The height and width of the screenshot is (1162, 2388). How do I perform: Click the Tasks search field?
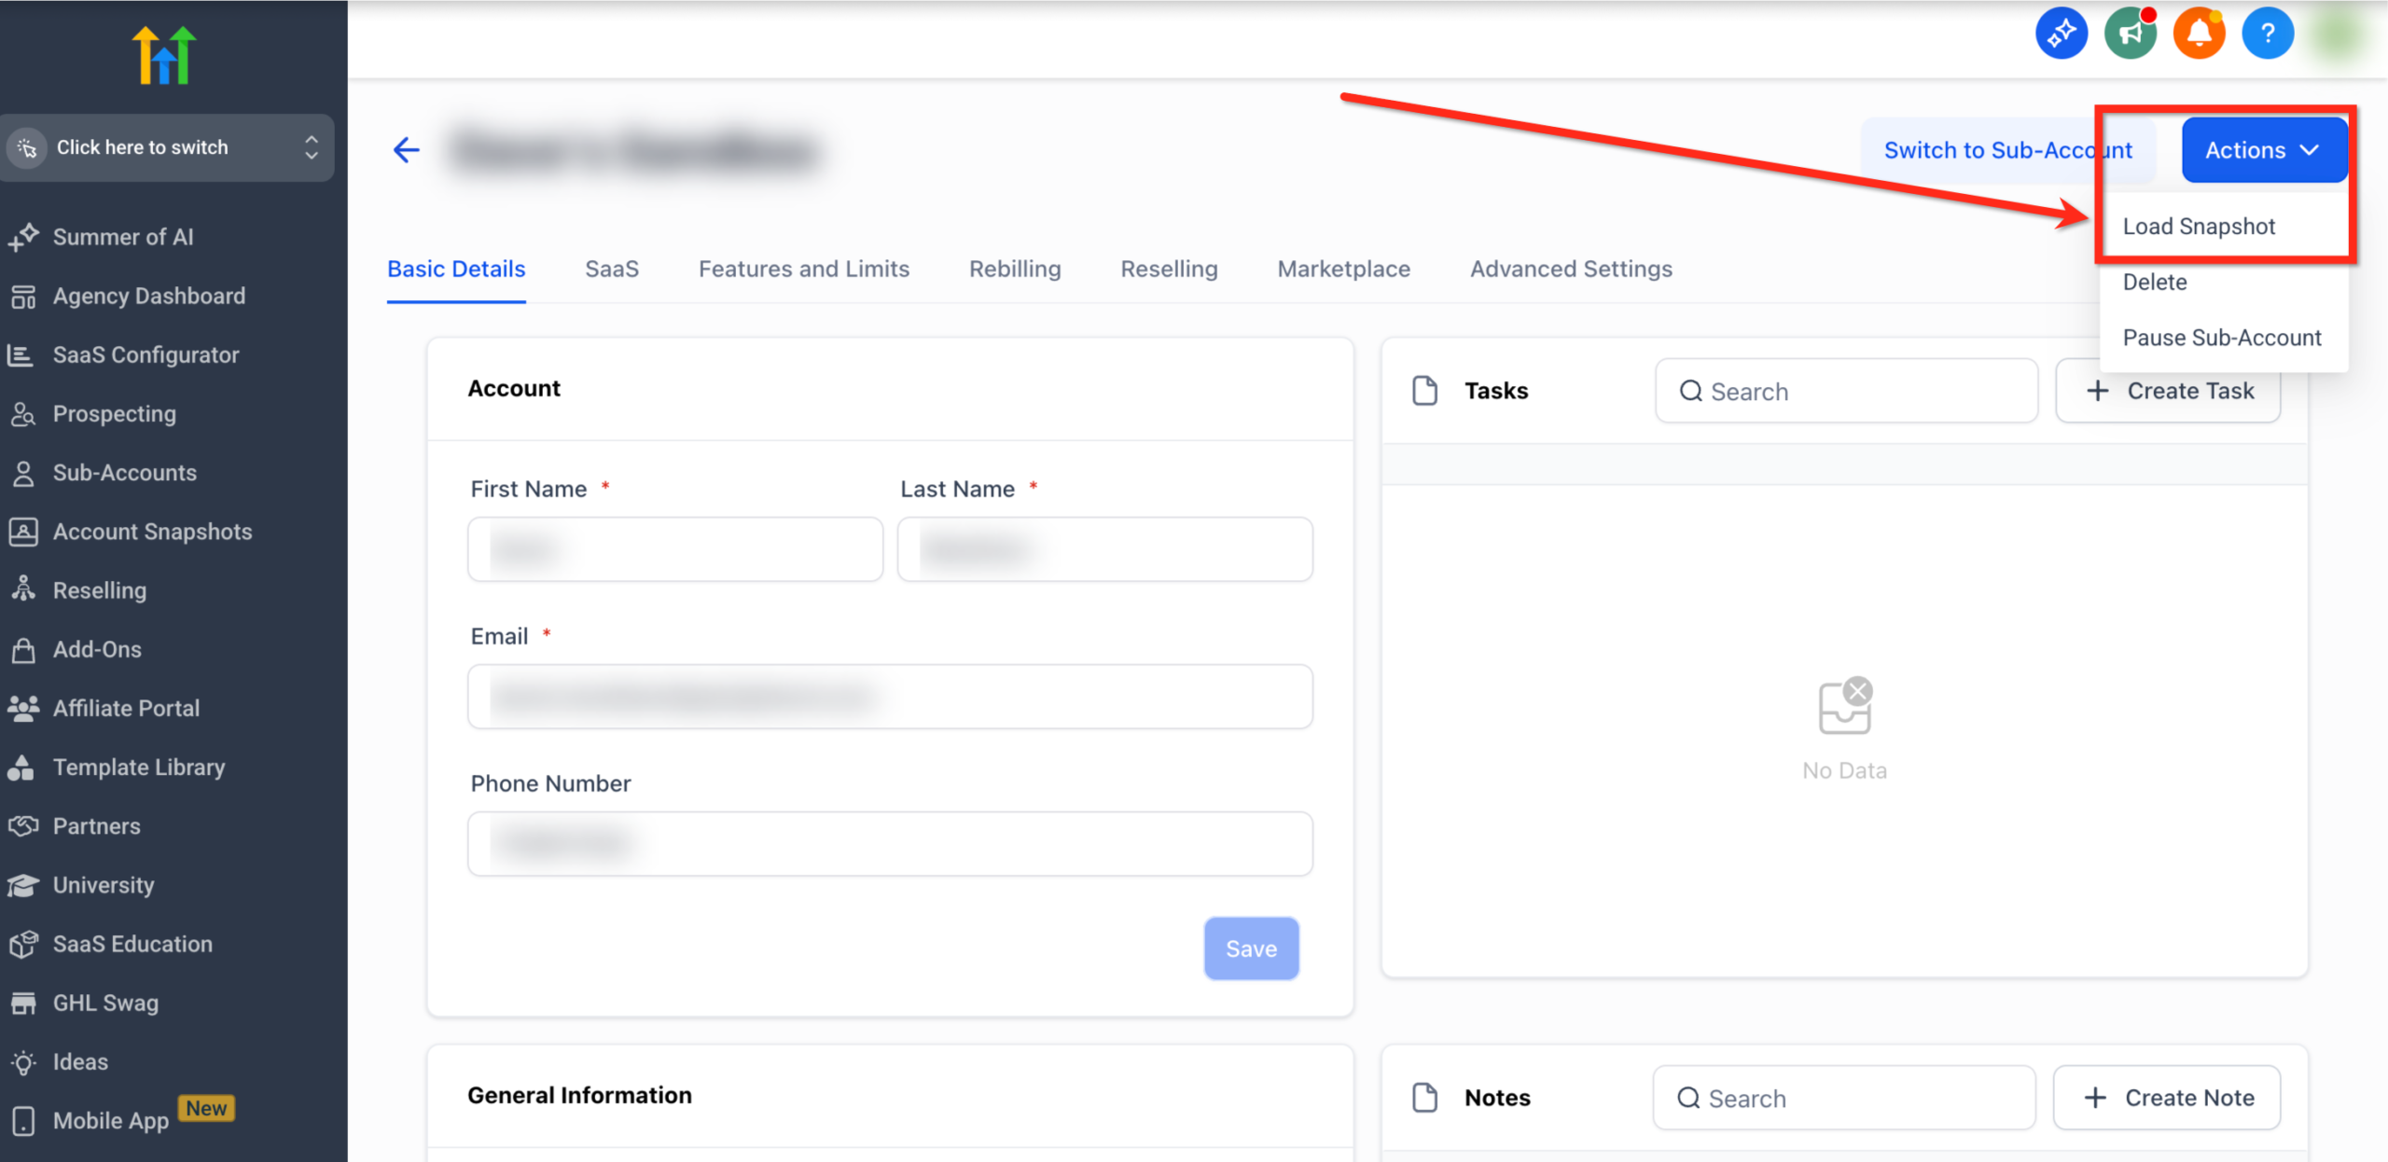pyautogui.click(x=1845, y=391)
